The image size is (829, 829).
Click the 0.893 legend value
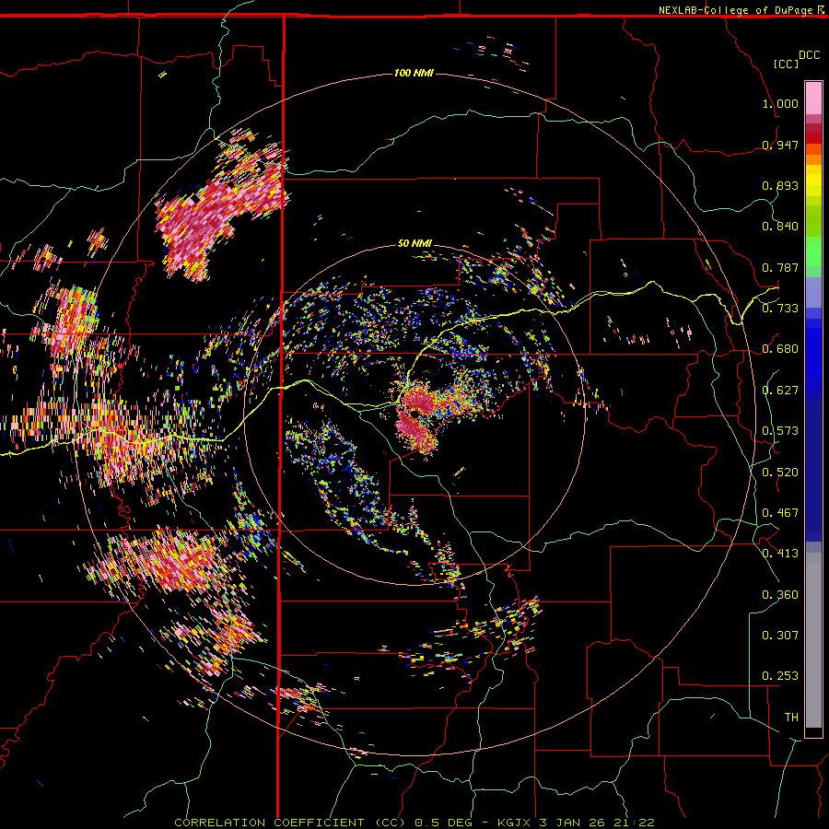780,185
